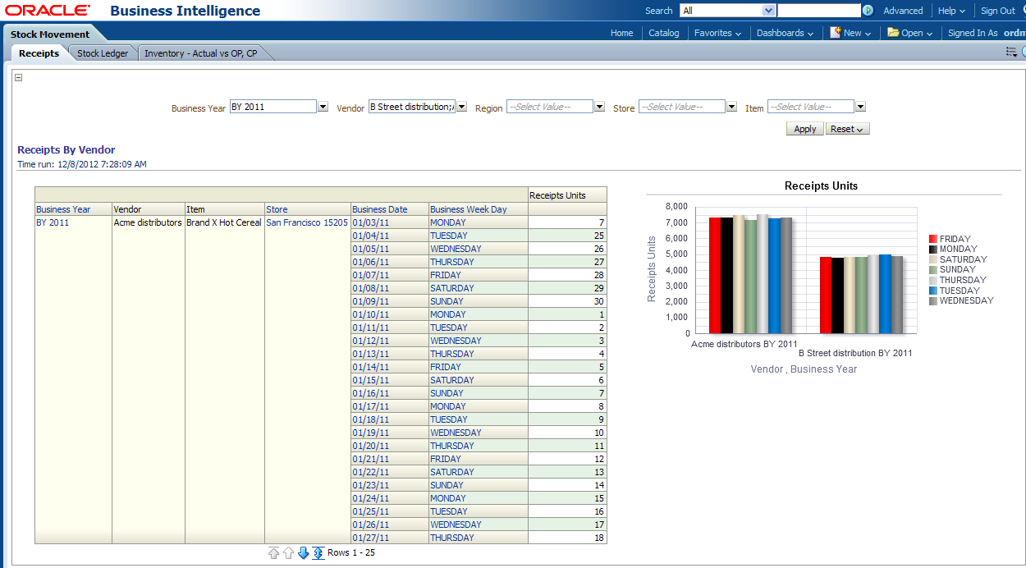1026x568 pixels.
Task: Click the green search go arrow
Action: 868,11
